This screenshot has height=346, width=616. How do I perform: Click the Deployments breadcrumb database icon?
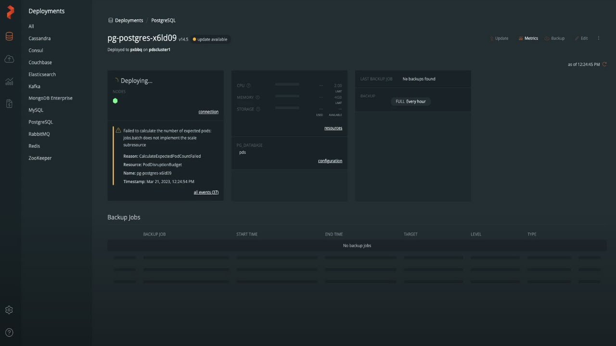tap(111, 21)
